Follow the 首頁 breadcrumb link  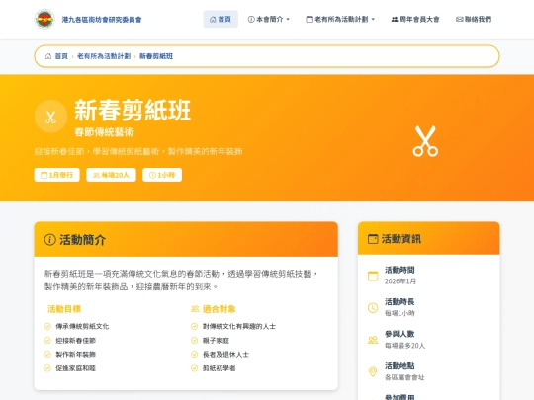coord(61,56)
